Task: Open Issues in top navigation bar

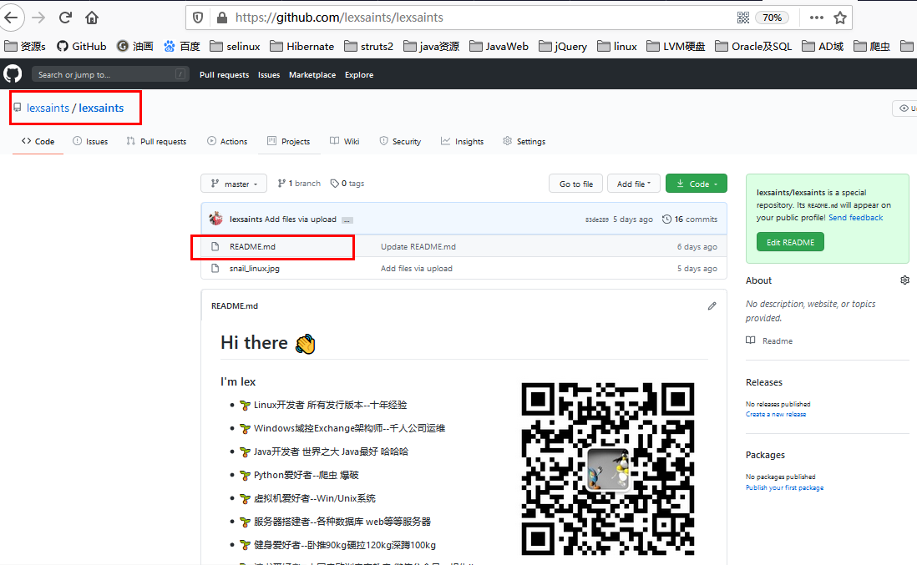Action: click(x=269, y=75)
